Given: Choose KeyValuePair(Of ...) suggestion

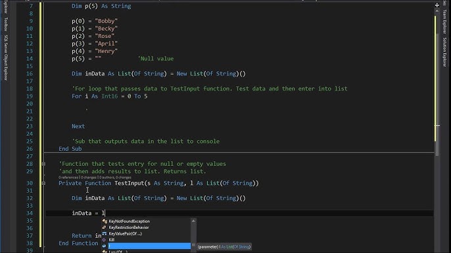Looking at the screenshot, I should click(125, 234).
